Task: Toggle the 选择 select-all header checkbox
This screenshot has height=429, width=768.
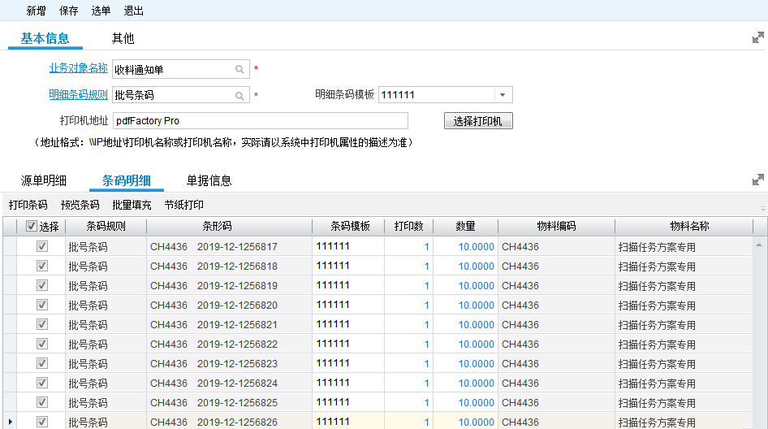Action: (32, 227)
